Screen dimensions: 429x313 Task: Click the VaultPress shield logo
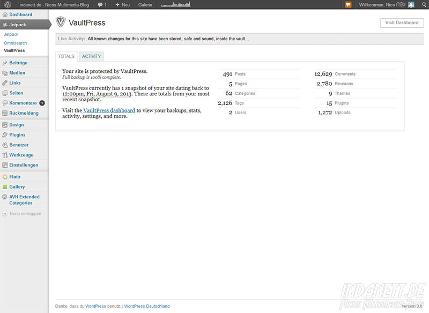61,22
